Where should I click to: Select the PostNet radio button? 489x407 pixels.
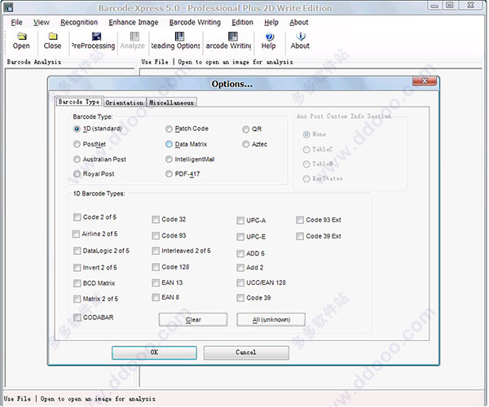coord(77,144)
